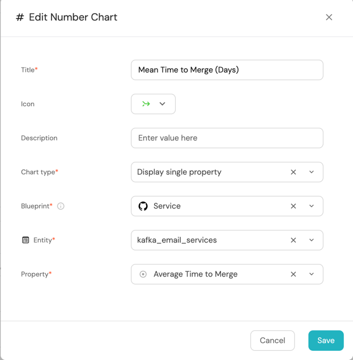Clear the Chart type selection
Screen dimensions: 353x360
coord(294,172)
